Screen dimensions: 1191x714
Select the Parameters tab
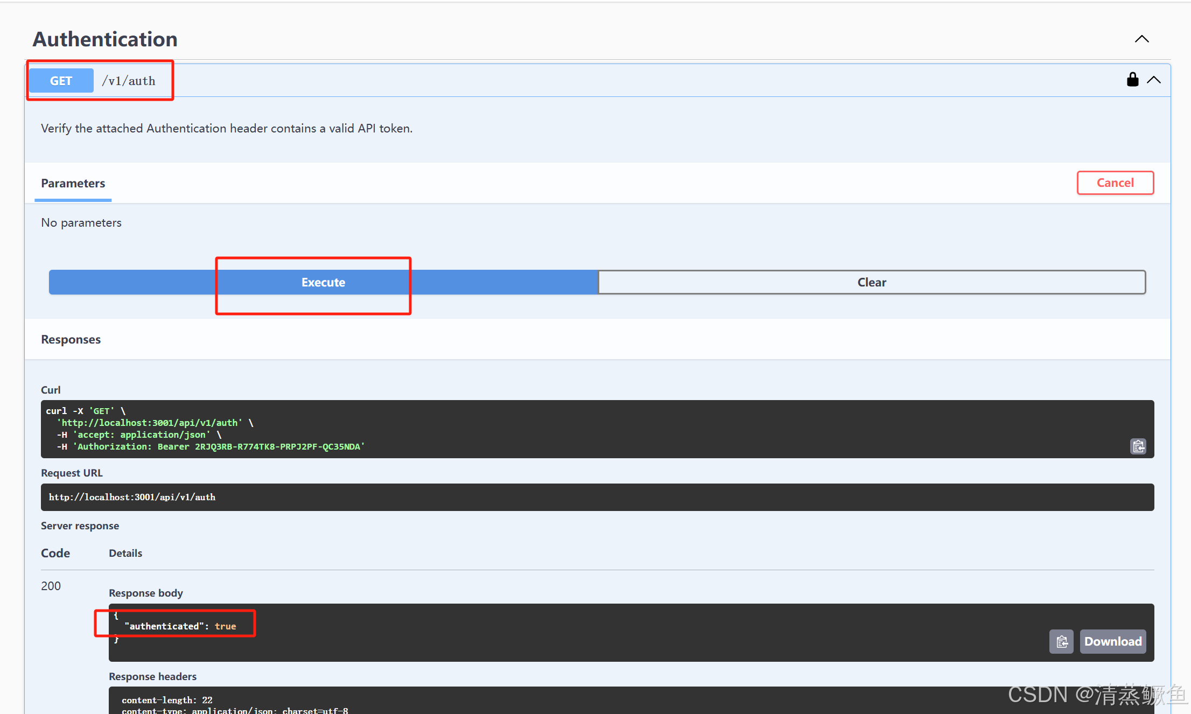click(73, 184)
